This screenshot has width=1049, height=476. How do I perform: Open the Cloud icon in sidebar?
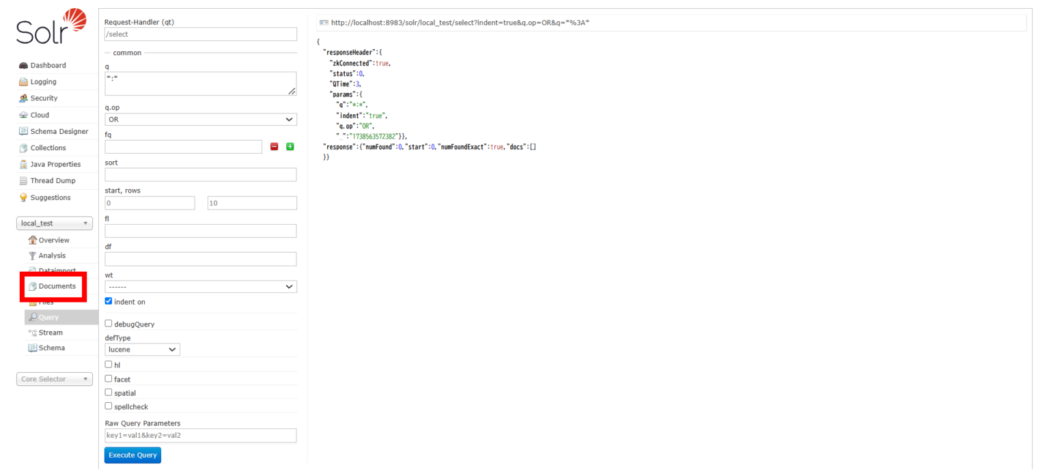click(x=23, y=115)
